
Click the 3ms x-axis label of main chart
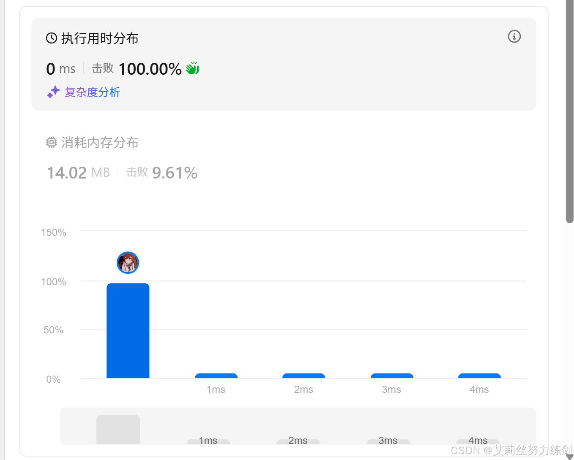[391, 390]
